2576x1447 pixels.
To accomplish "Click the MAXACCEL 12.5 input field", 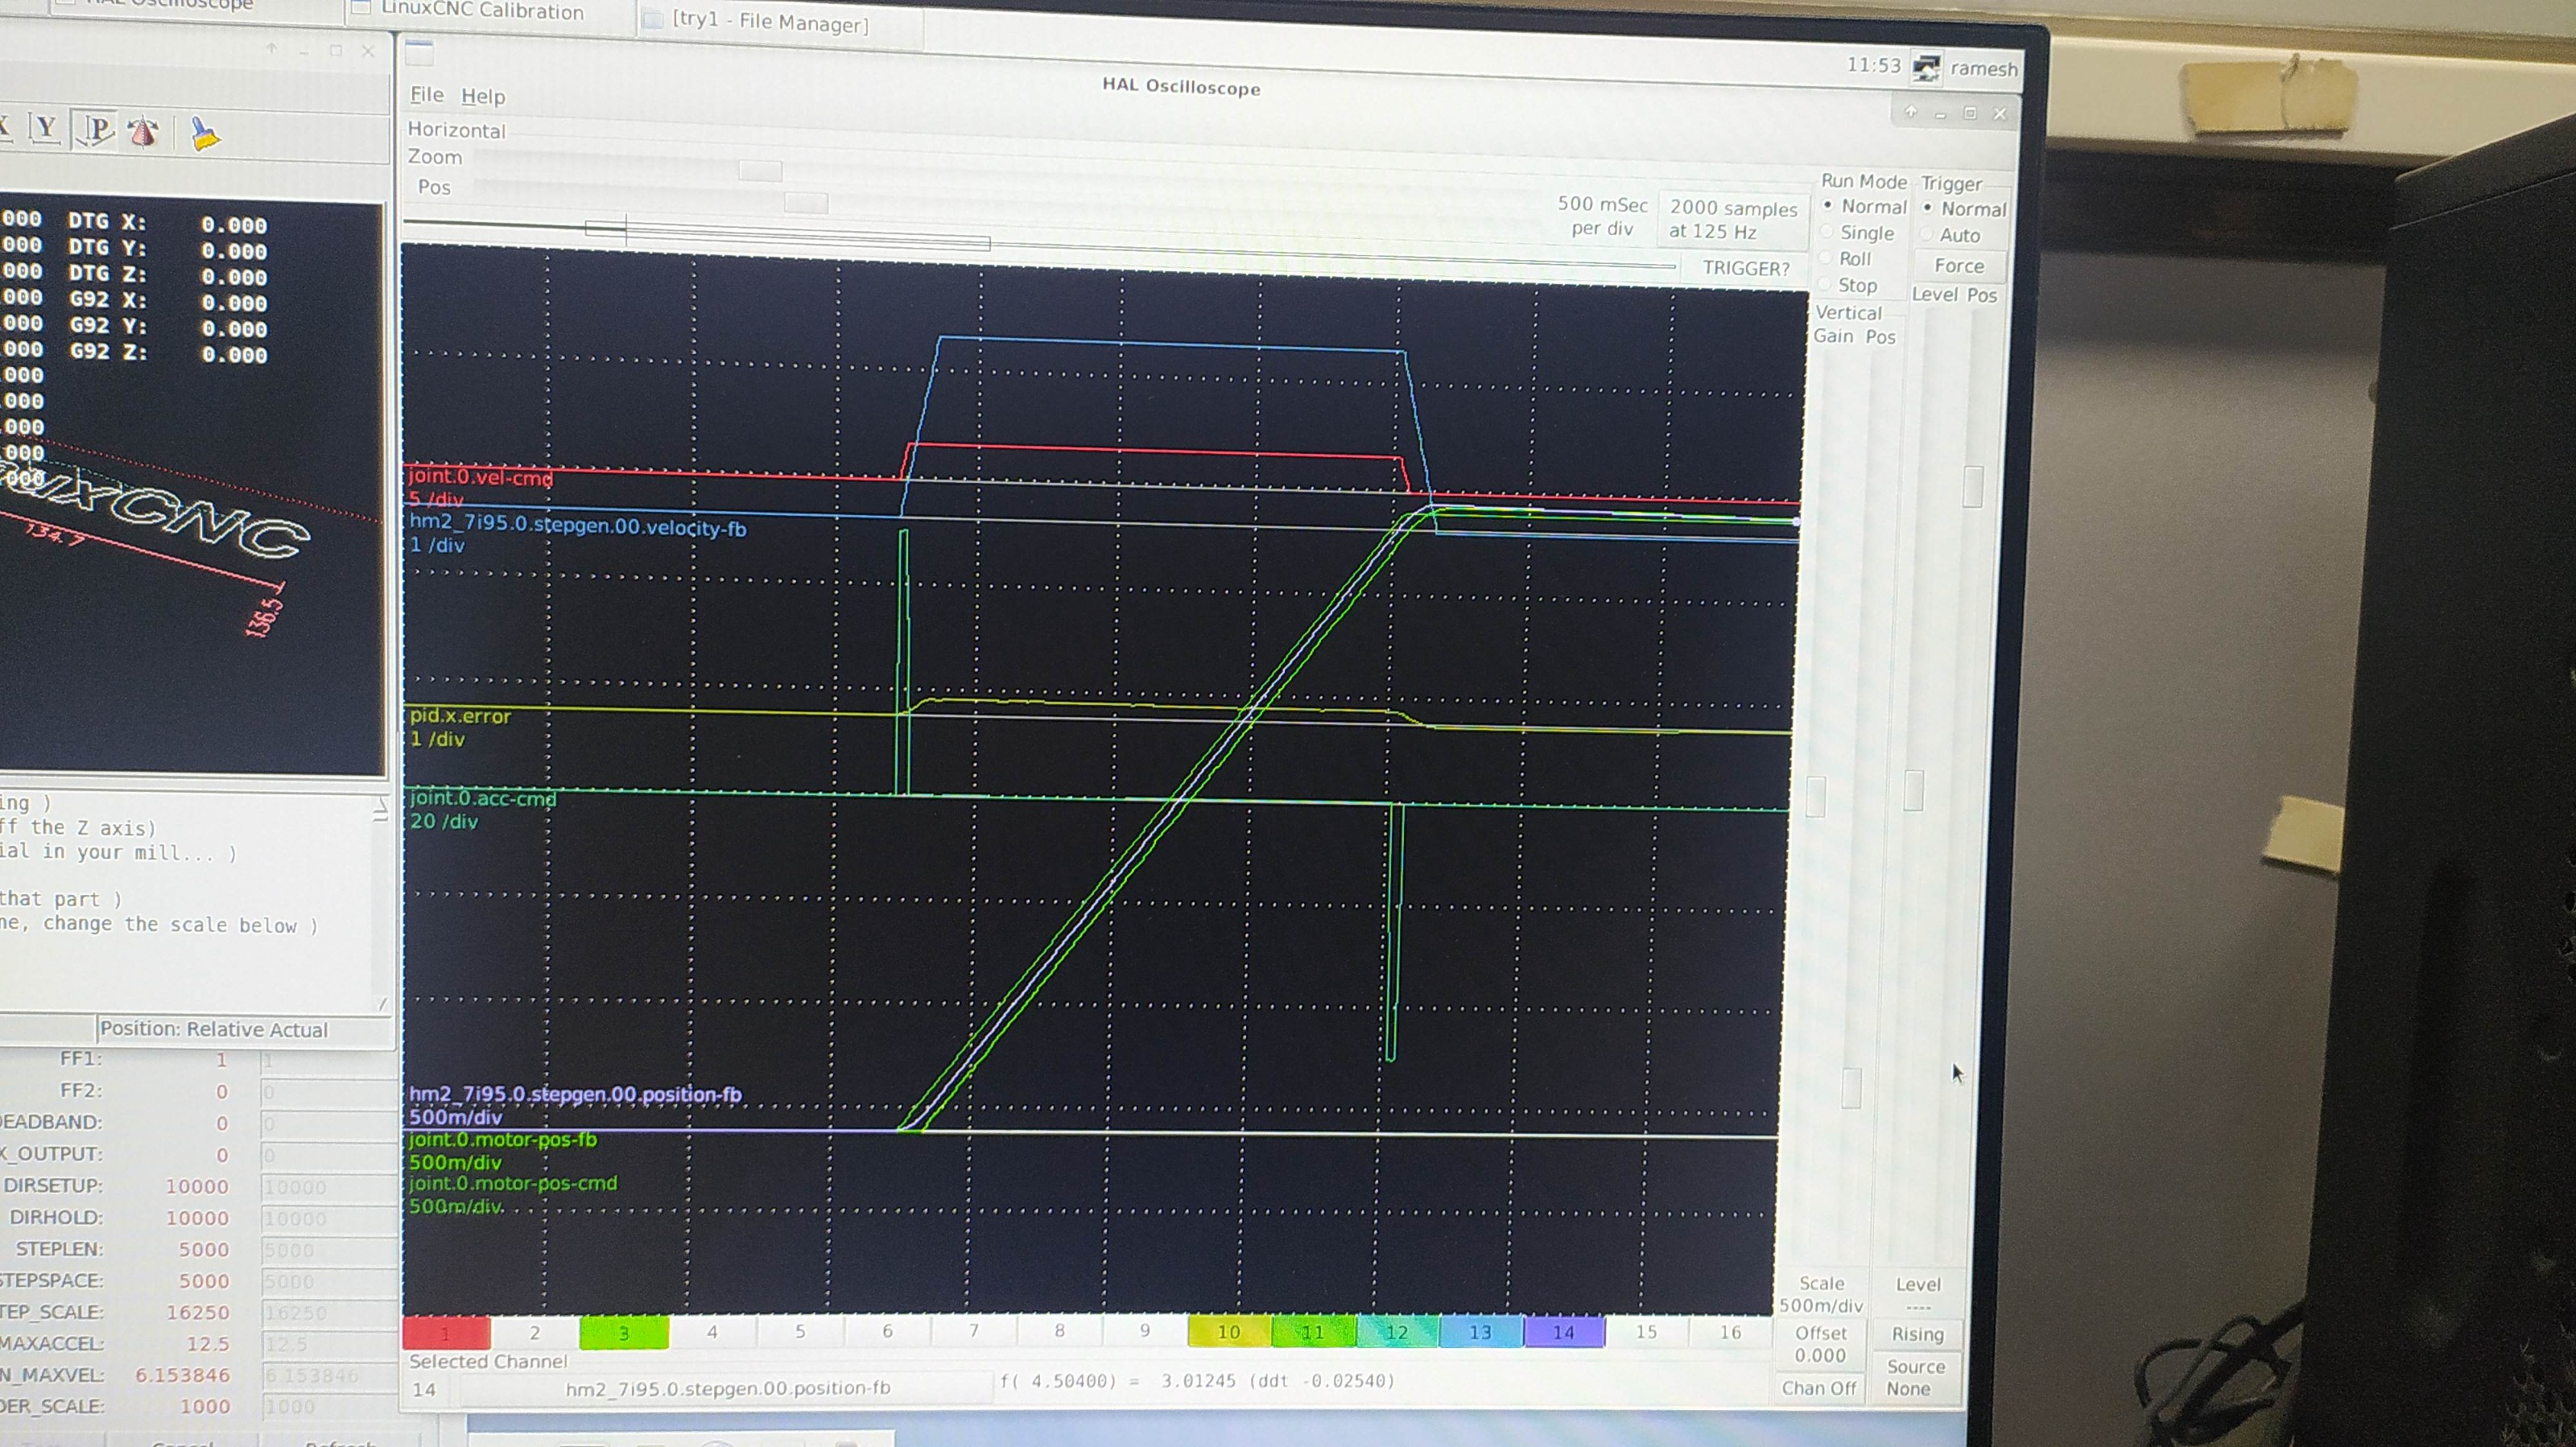I will click(328, 1344).
